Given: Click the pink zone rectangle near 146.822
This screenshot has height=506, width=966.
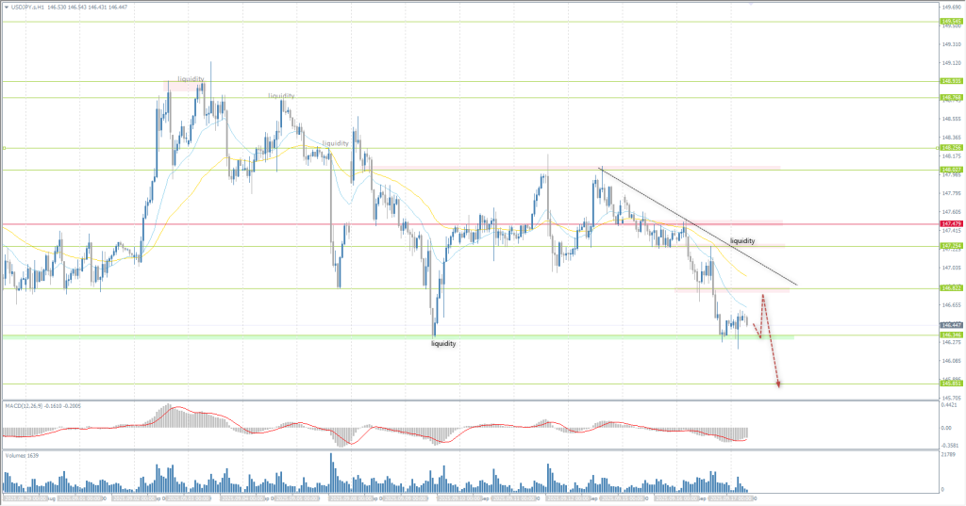Looking at the screenshot, I should 731,289.
